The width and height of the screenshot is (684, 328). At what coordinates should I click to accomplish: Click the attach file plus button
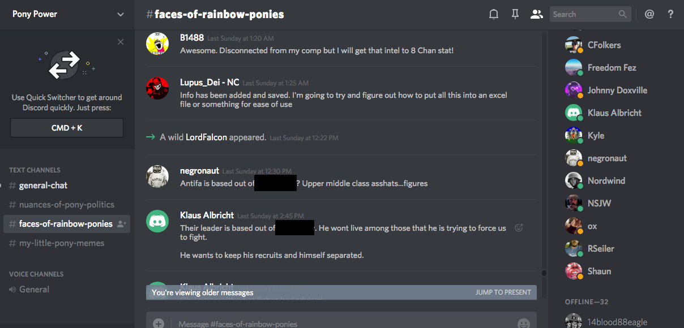tap(159, 323)
